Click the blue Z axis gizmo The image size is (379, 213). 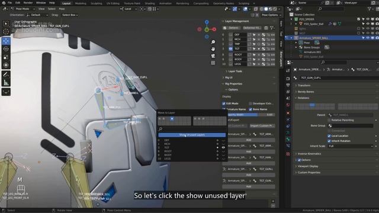click(207, 22)
